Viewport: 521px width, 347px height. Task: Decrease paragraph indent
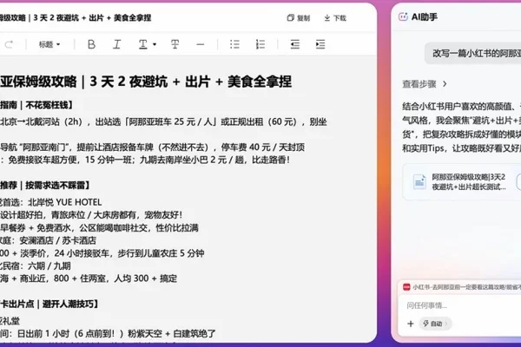coord(294,44)
